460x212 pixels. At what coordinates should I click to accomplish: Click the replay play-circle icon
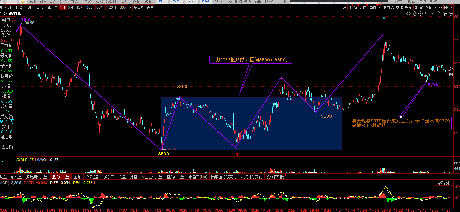pyautogui.click(x=420, y=13)
